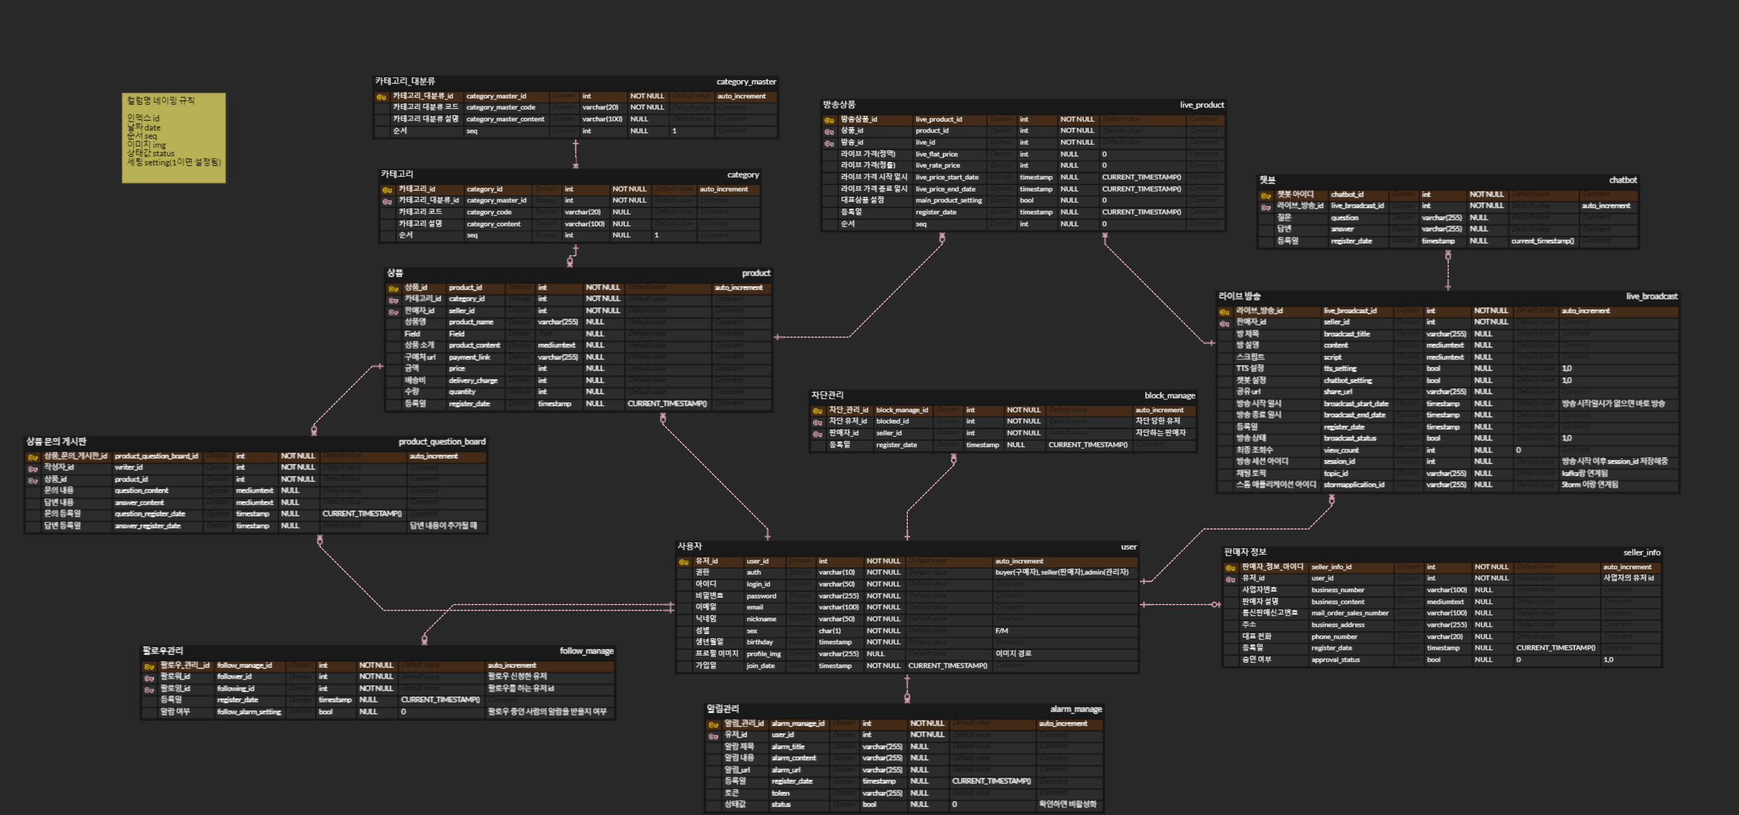
Task: Click the CURRENT_TIMESTAMP() default of join_date in user table
Action: pos(947,666)
